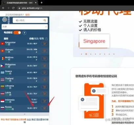The width and height of the screenshot is (134, 125).
Task: Open a new browser tab
Action: [41, 3]
